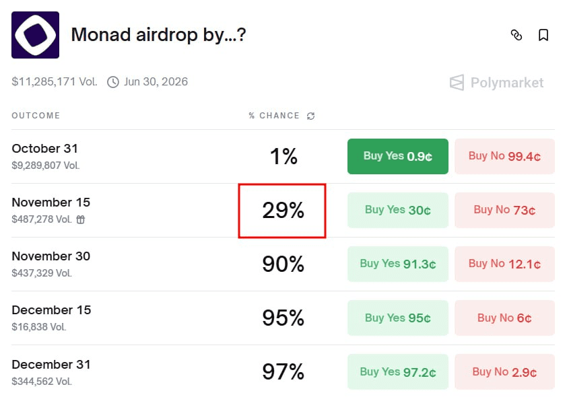The height and width of the screenshot is (397, 567).
Task: Buy Yes at 0.9¢ for October 31
Action: 397,156
